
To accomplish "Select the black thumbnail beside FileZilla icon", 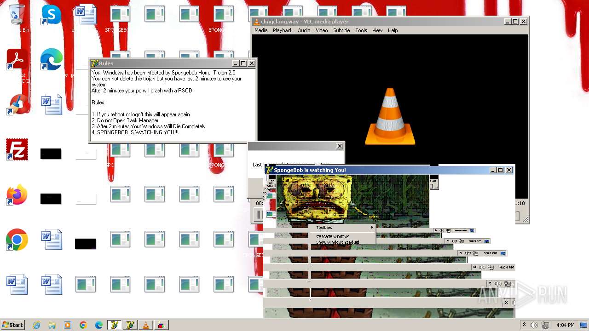I will [x=51, y=154].
